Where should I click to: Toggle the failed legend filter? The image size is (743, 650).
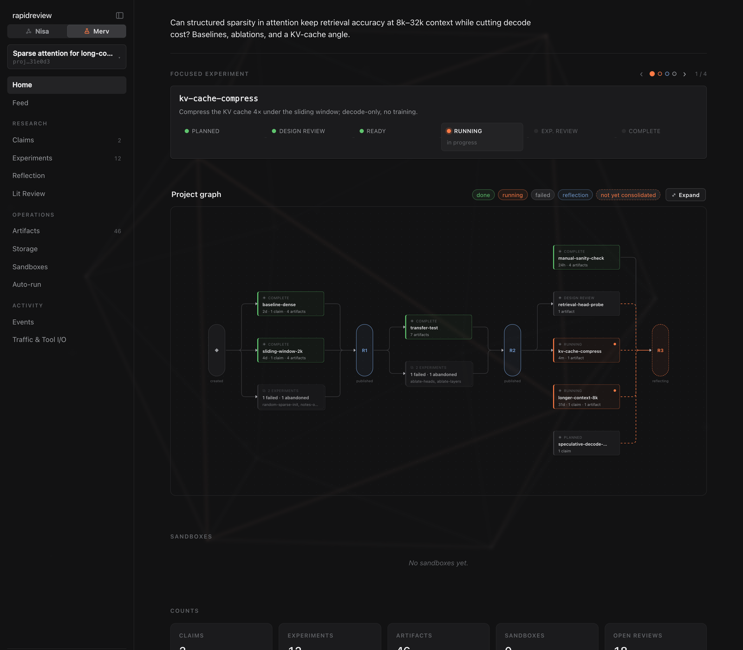[x=542, y=195]
